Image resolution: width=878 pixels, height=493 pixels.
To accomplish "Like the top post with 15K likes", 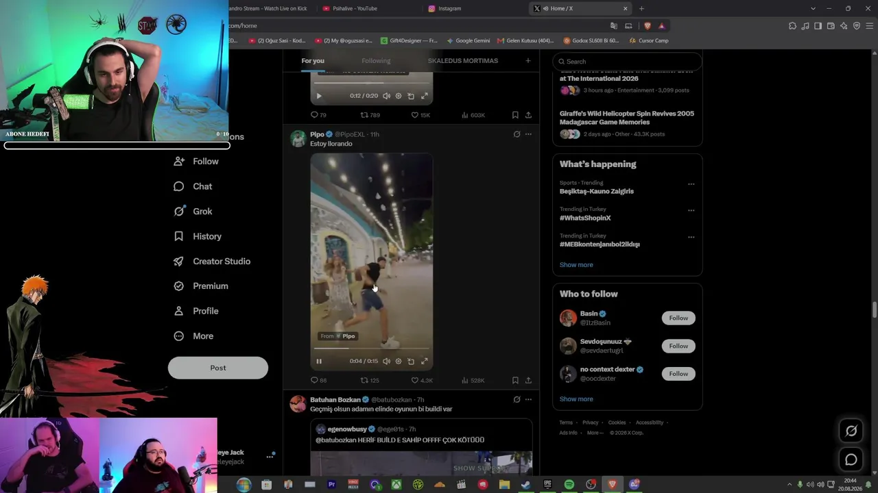I will [x=420, y=115].
